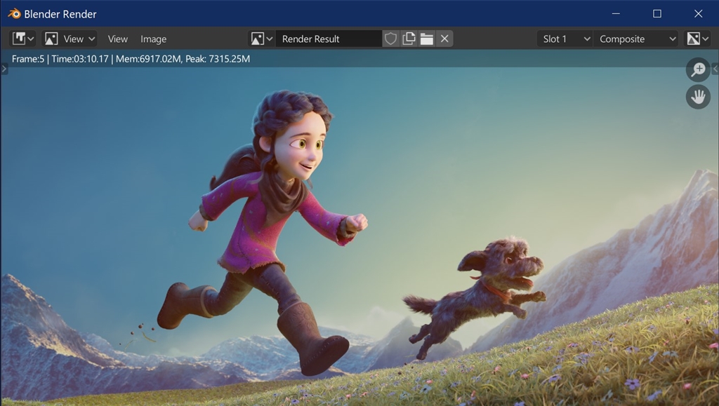This screenshot has width=719, height=406.
Task: Click the Render Result name field
Action: [329, 39]
